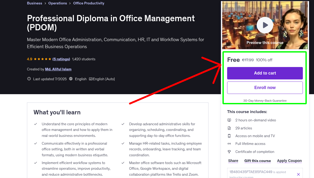Visit instructor Md. Aliful Islam's profile
The image size is (314, 178).
[58, 69]
